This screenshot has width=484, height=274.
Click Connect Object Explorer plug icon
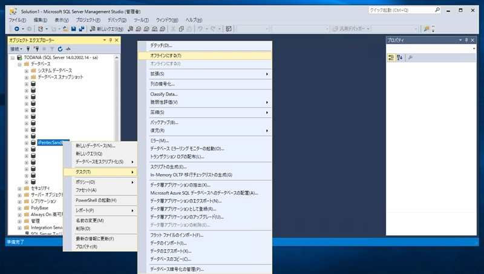click(x=28, y=49)
